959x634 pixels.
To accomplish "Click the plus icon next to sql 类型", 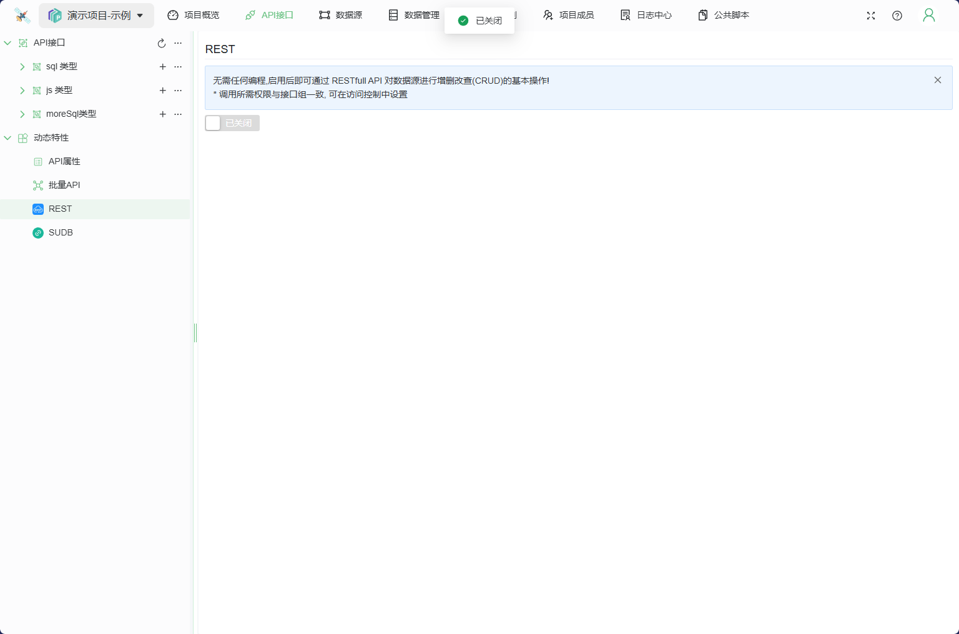I will pos(162,67).
